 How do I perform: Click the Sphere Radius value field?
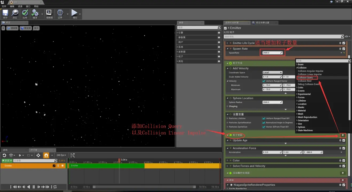click(272, 102)
